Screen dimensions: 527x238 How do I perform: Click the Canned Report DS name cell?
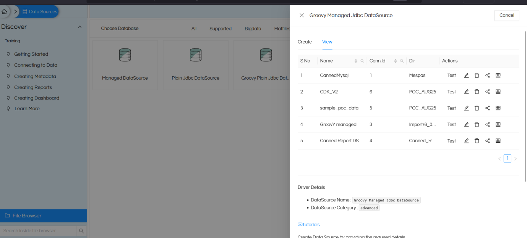pyautogui.click(x=339, y=141)
